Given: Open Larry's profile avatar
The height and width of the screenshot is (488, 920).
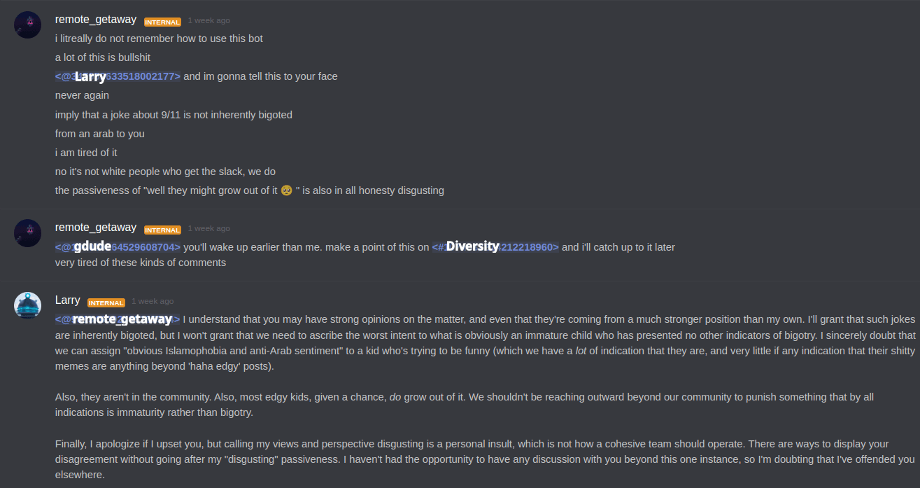Looking at the screenshot, I should (x=28, y=306).
